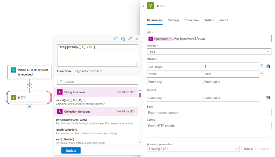Switch to the Parameters tab
Image resolution: width=275 pixels, height=157 pixels.
pos(155,20)
